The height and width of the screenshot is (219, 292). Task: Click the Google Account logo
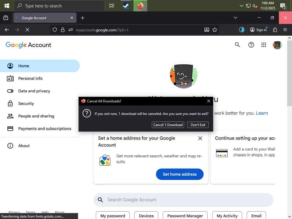click(28, 45)
